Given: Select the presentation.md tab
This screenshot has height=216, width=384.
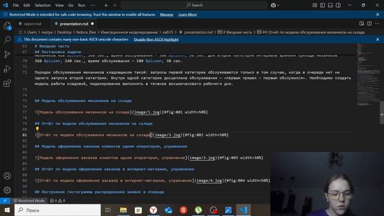Looking at the screenshot, I should (x=74, y=24).
